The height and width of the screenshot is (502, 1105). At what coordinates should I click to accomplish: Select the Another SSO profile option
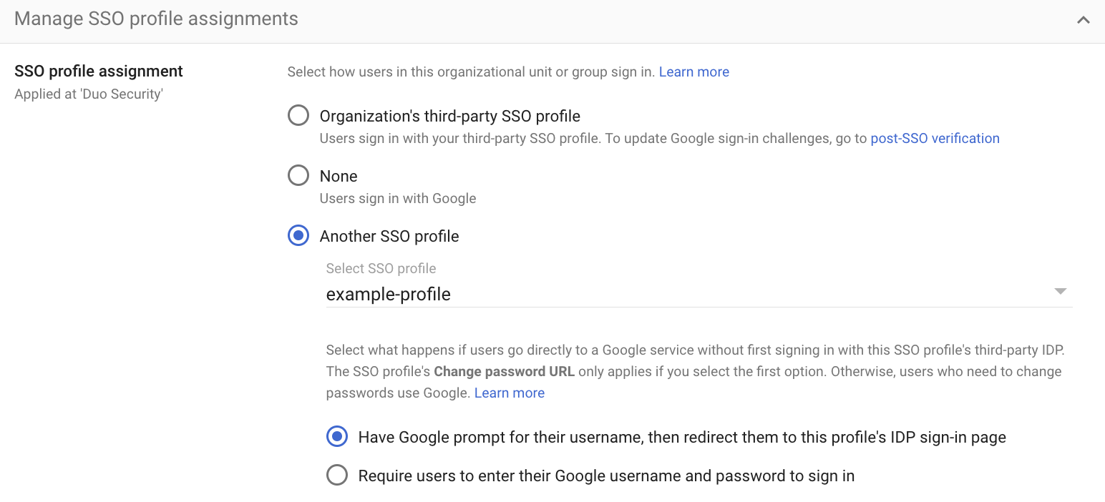pyautogui.click(x=298, y=235)
